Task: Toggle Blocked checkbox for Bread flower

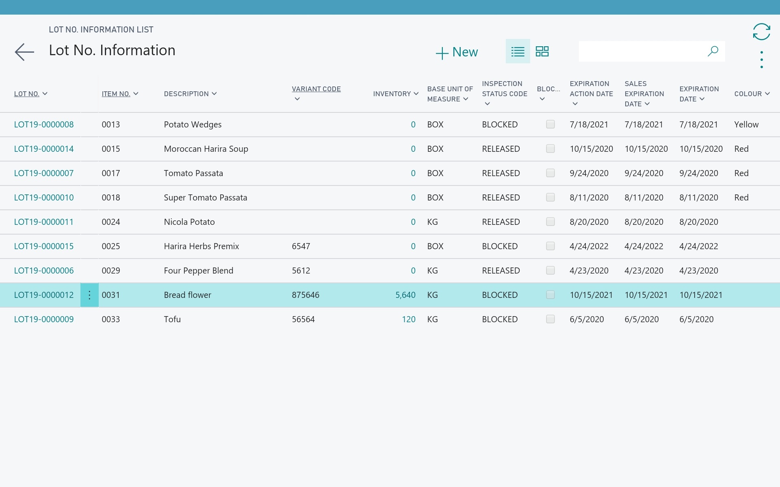Action: point(550,295)
